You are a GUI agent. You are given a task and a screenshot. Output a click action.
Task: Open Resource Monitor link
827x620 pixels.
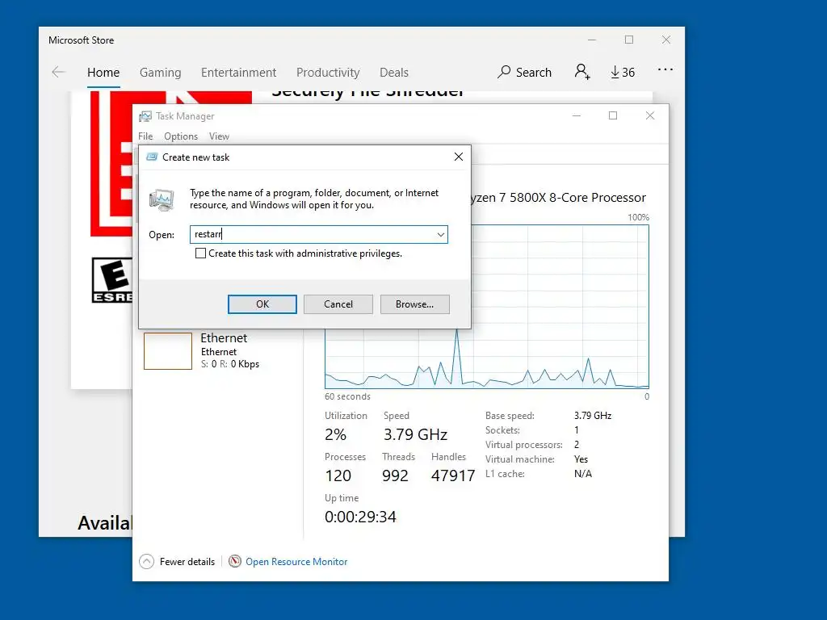296,562
